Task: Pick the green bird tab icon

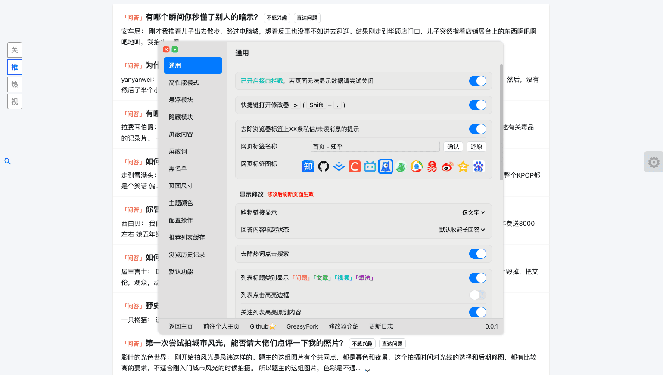Action: [401, 166]
